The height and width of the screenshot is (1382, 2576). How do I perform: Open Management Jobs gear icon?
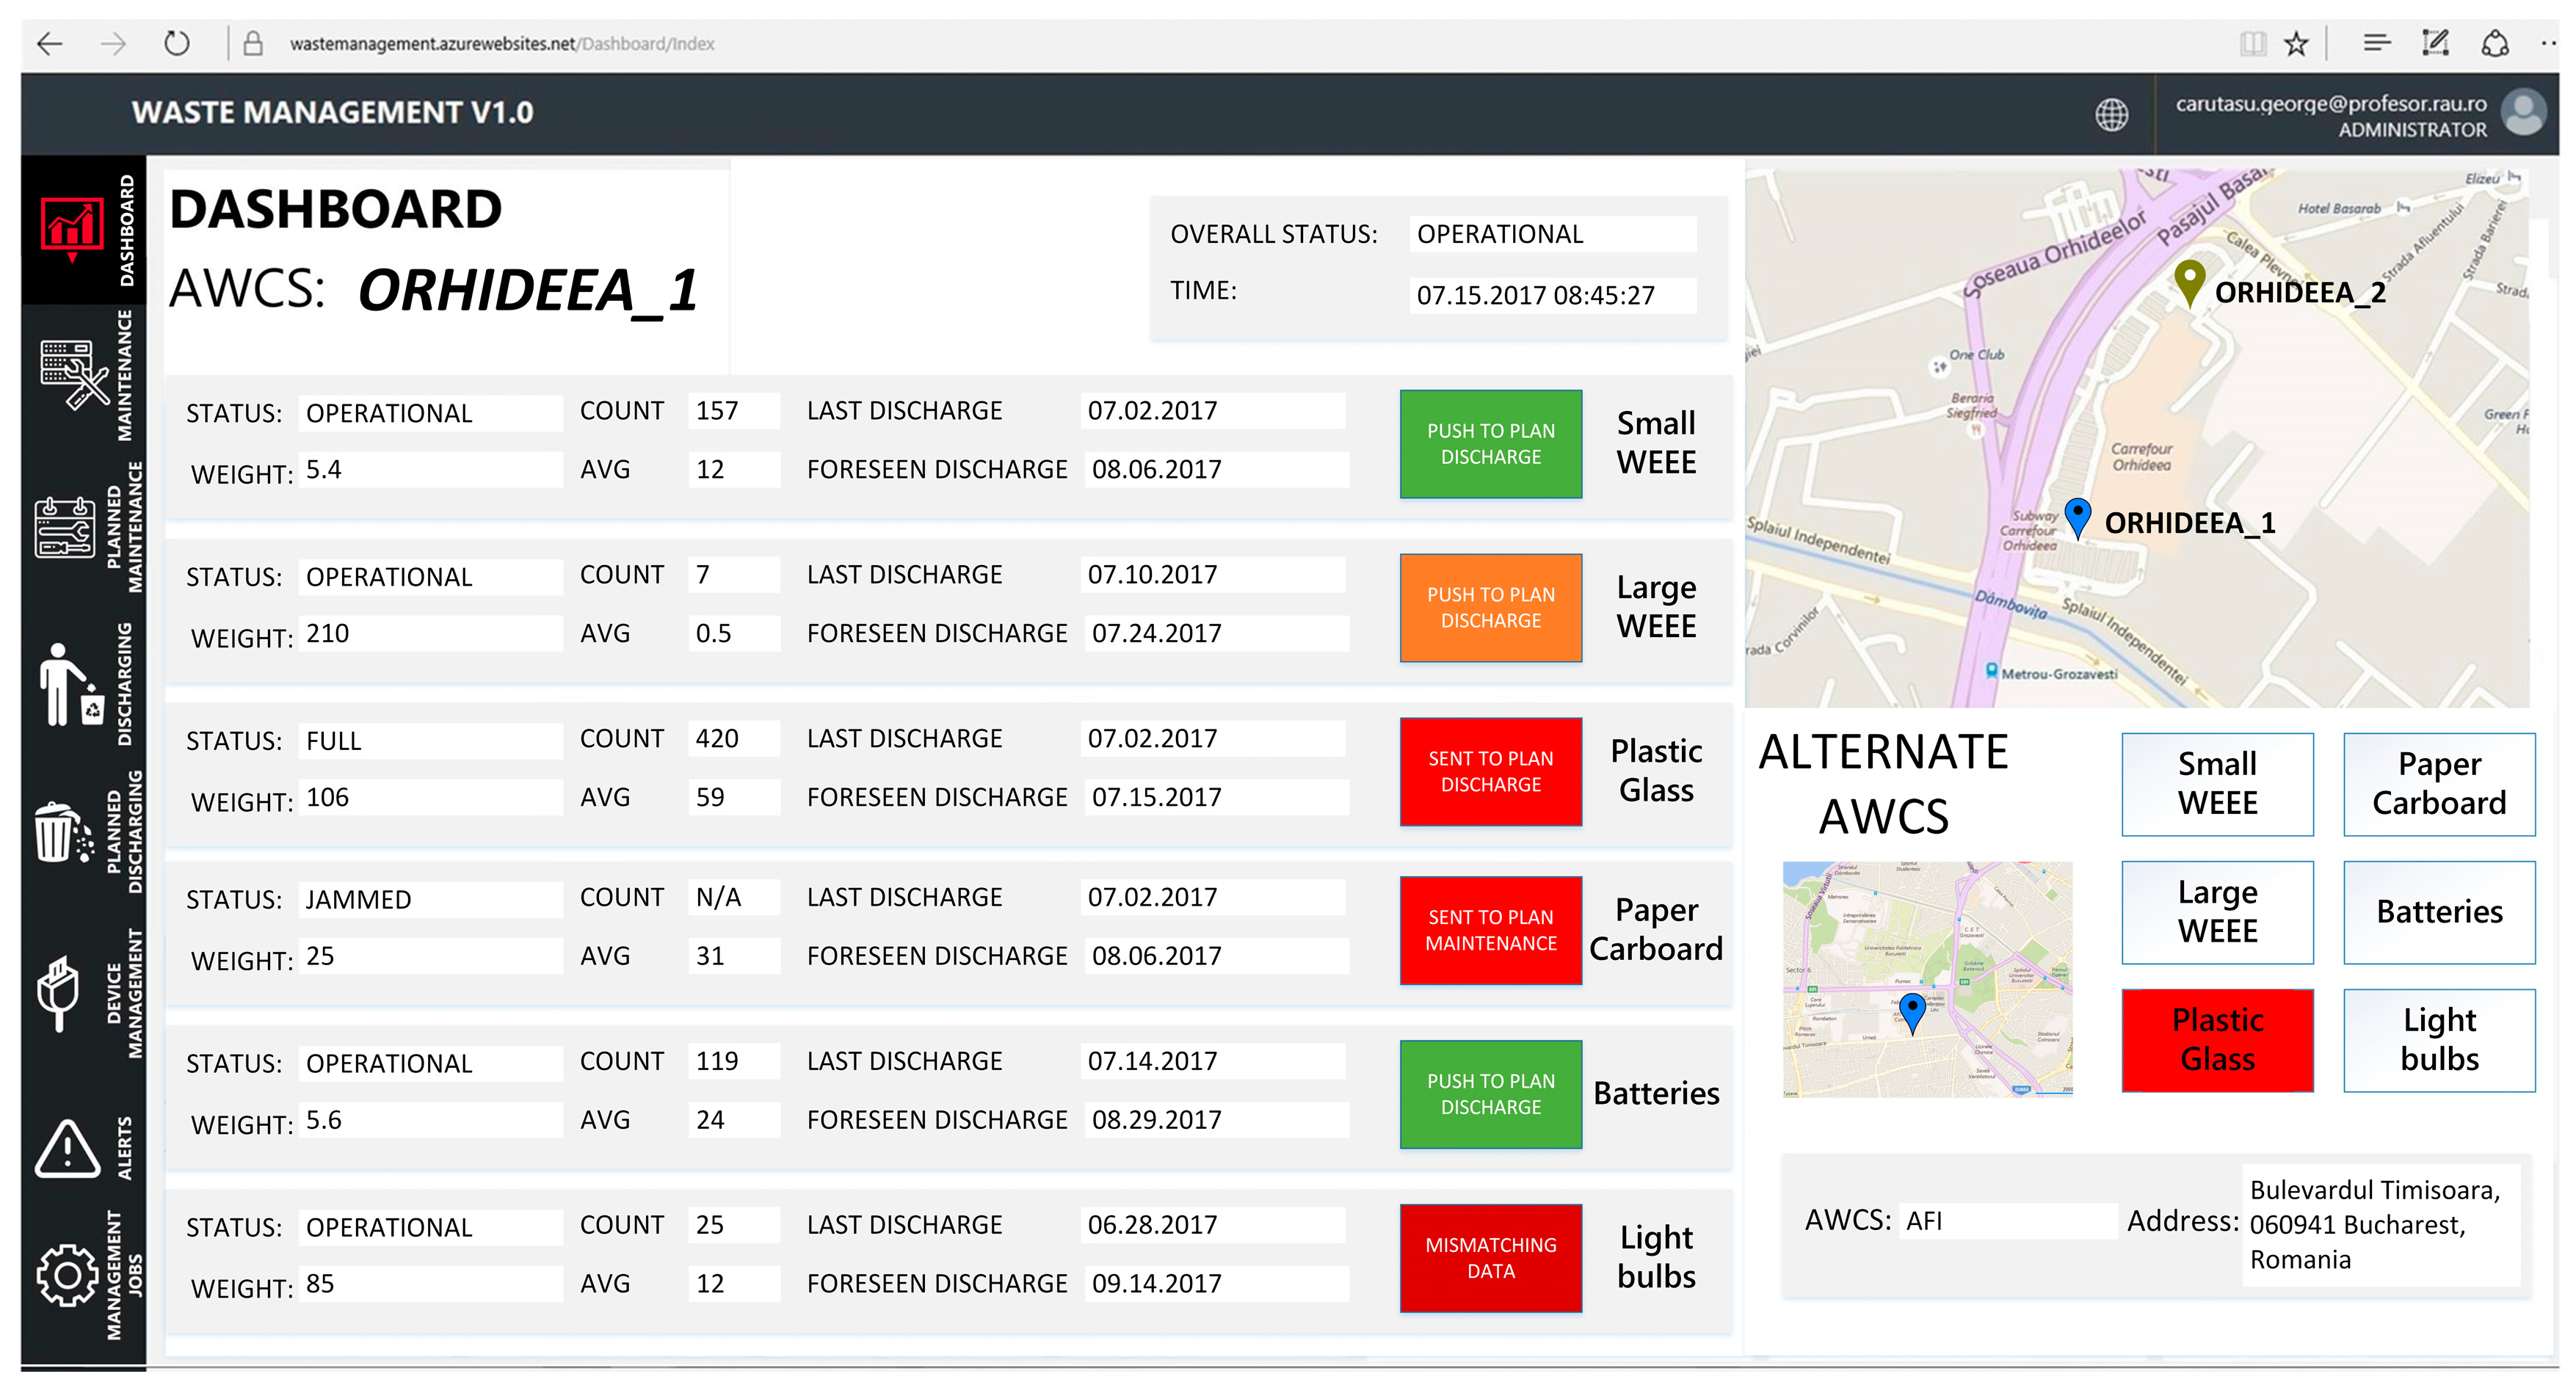click(x=67, y=1275)
